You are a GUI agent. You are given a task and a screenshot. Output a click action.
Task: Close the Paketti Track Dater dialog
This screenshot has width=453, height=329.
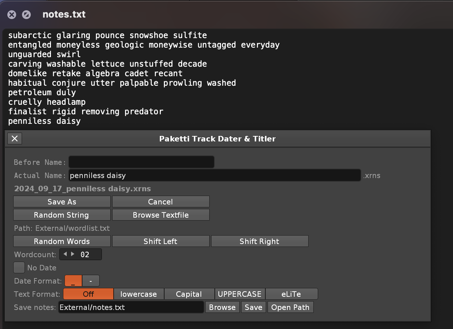pos(15,138)
